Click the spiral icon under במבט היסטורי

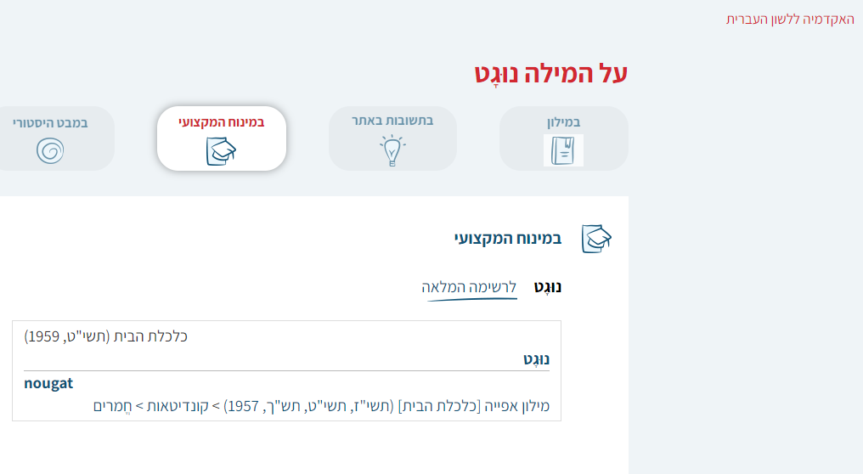pyautogui.click(x=50, y=150)
